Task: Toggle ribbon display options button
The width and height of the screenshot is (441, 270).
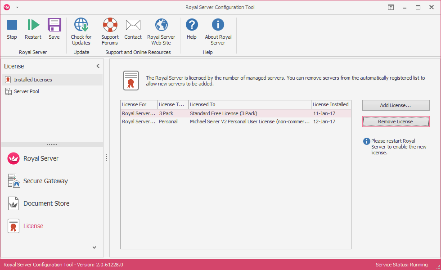Action: pos(391,7)
